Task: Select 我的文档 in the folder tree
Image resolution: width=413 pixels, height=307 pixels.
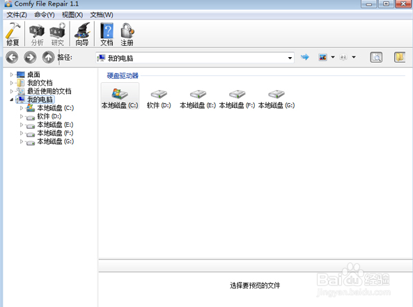Action: [x=40, y=83]
